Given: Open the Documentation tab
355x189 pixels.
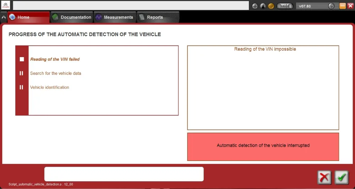Looking at the screenshot, I should [x=72, y=17].
